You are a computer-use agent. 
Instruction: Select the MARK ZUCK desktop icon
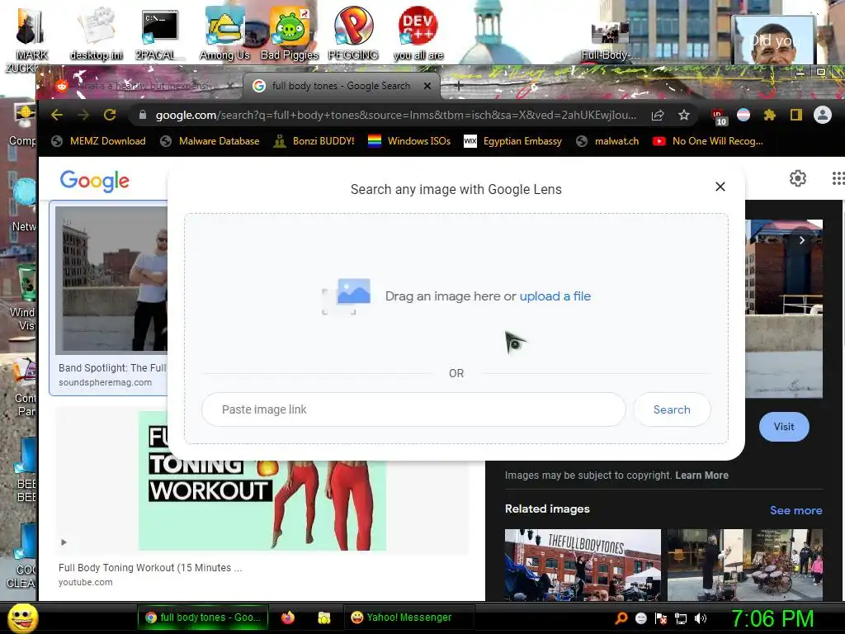pos(31,39)
